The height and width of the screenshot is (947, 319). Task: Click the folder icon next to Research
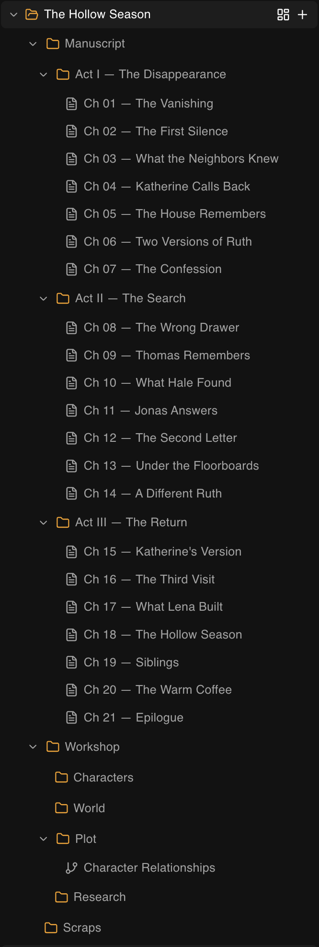click(62, 897)
